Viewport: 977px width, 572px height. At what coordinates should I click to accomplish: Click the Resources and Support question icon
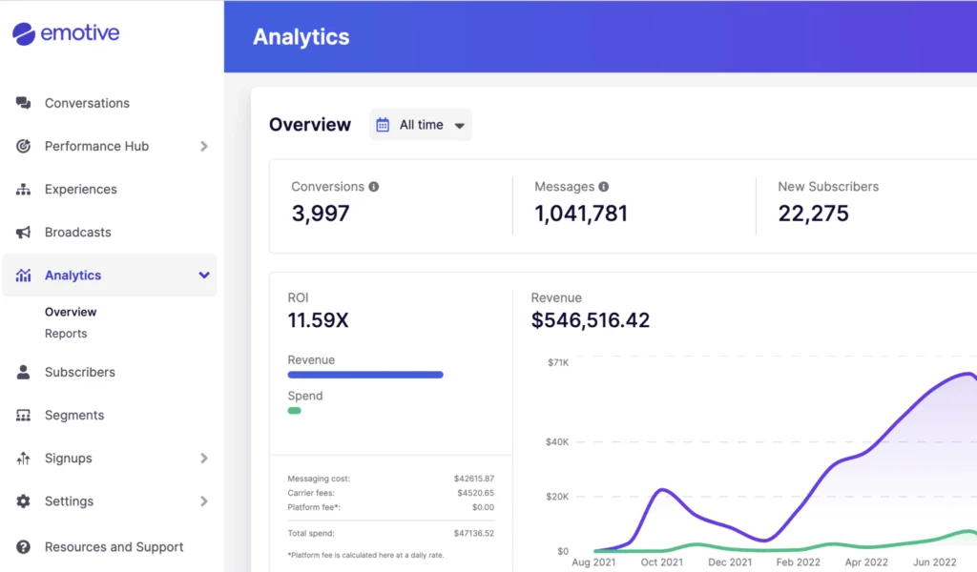23,546
